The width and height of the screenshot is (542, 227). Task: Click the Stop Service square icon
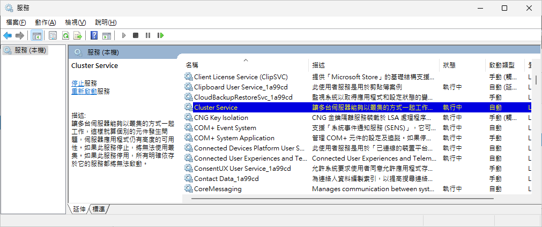click(x=136, y=35)
